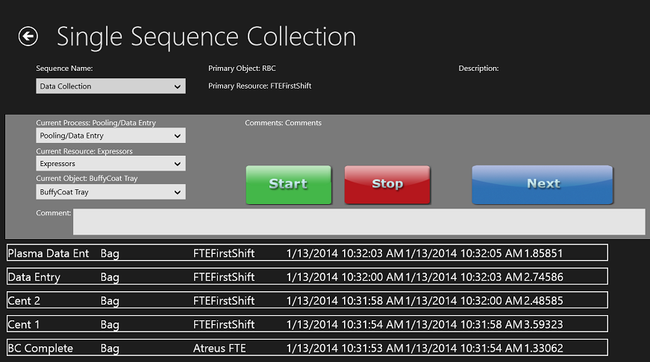The width and height of the screenshot is (650, 362).
Task: Select the Cent 1 log row
Action: pos(307,325)
